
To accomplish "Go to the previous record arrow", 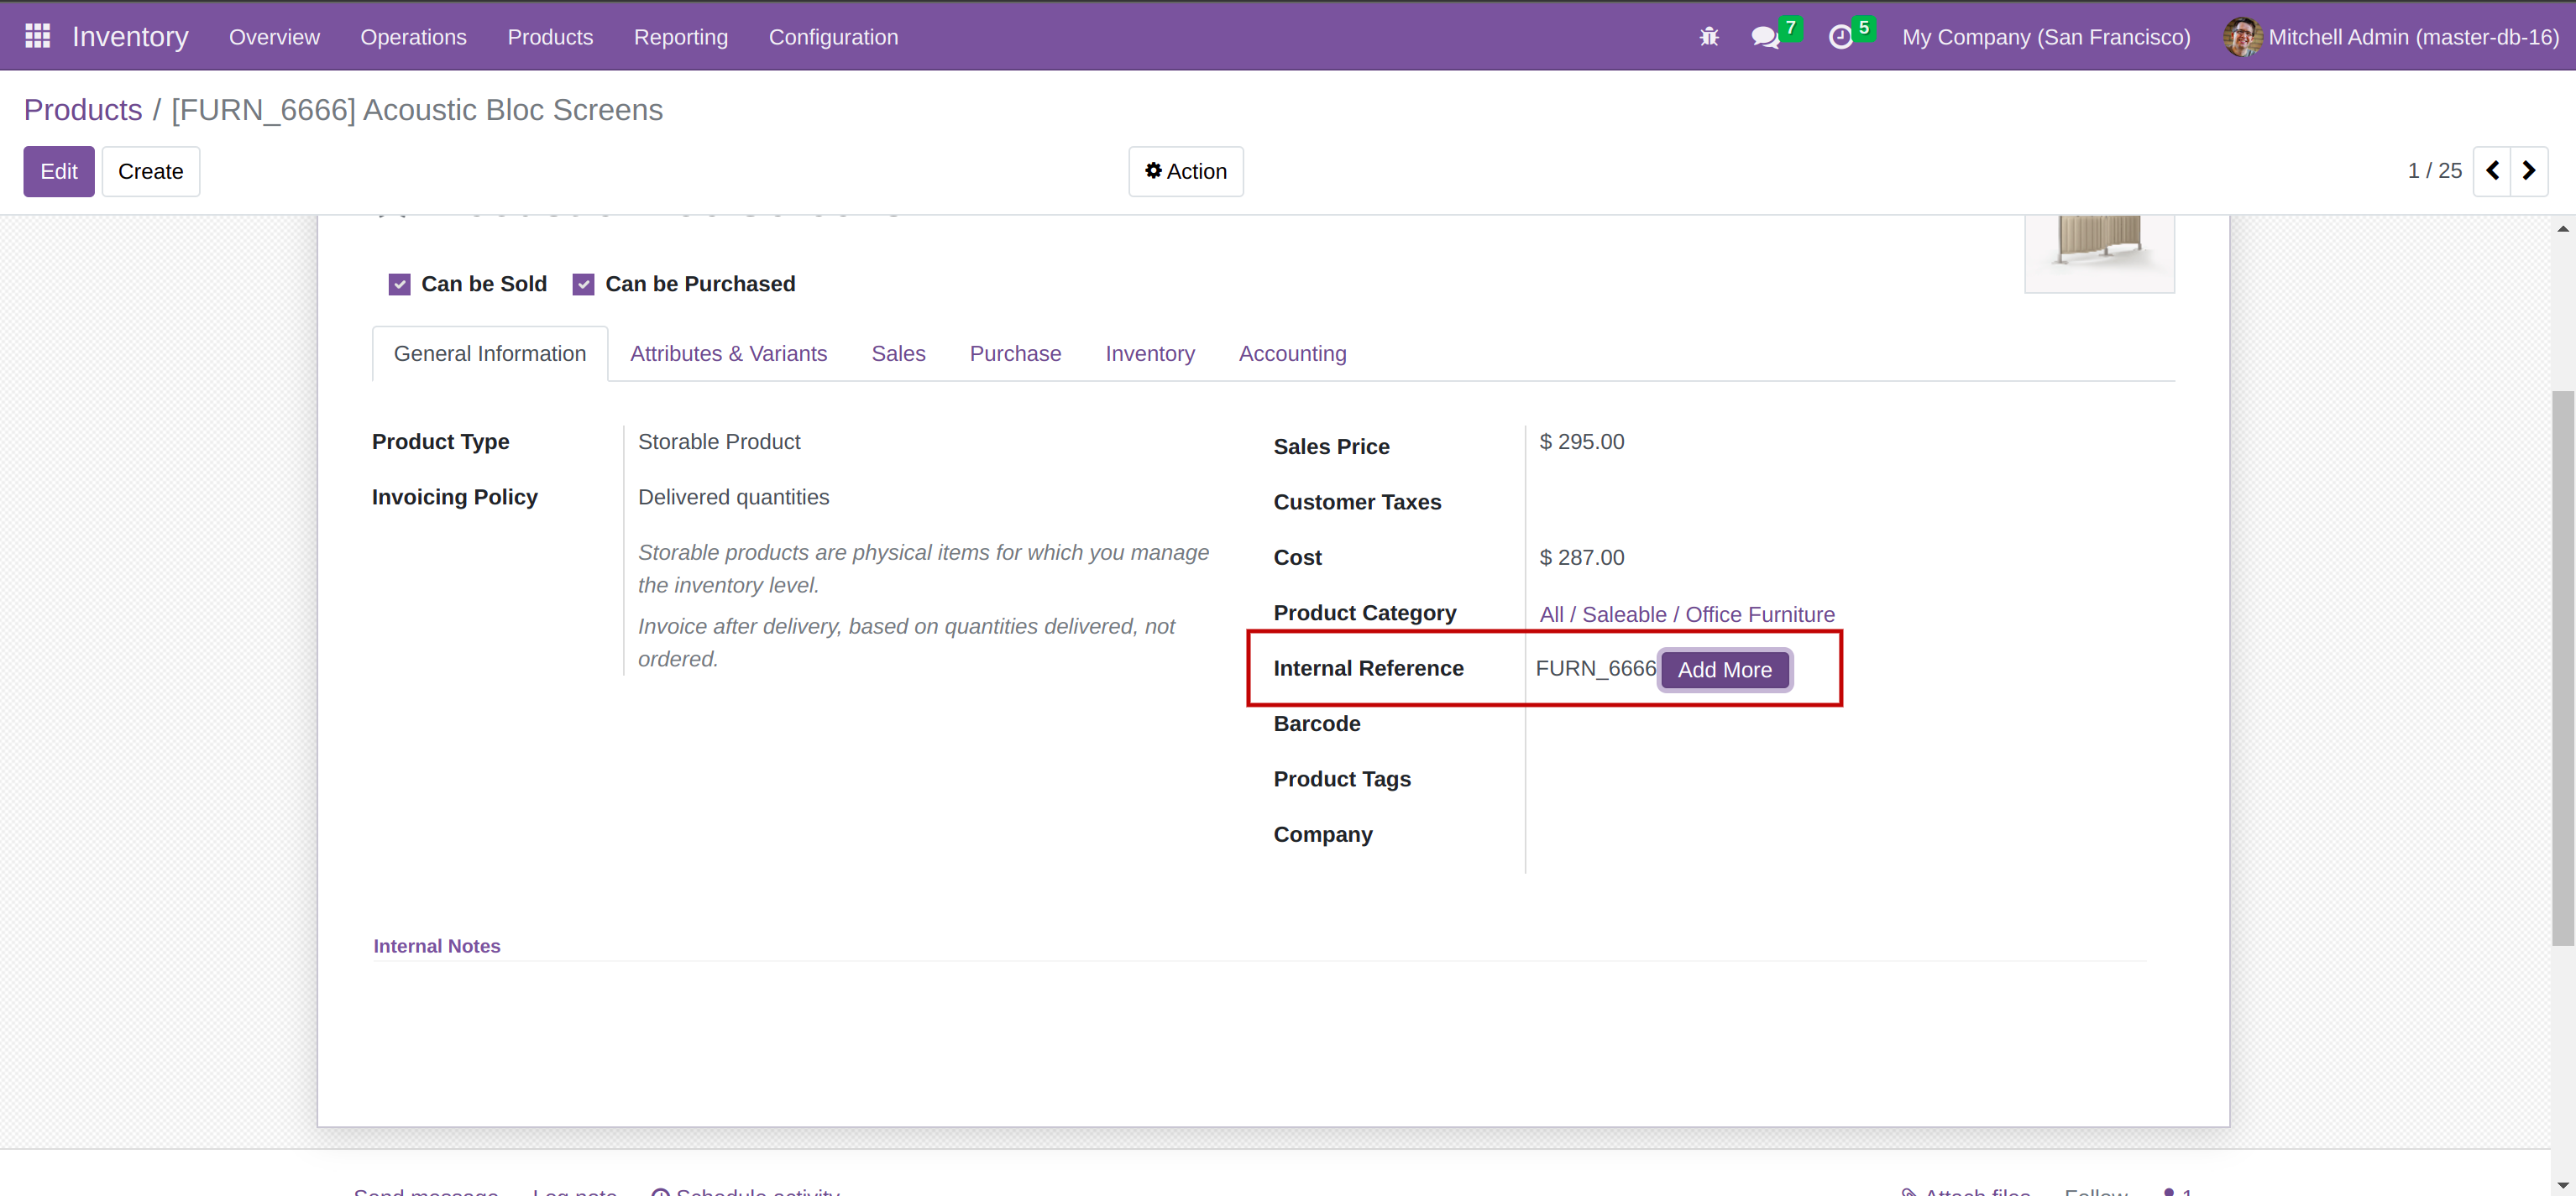I will (2492, 171).
